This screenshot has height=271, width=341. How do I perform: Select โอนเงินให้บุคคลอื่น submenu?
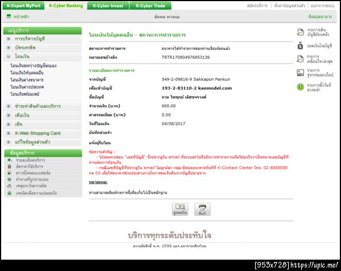27,73
